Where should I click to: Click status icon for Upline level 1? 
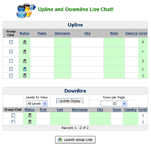coord(25,75)
